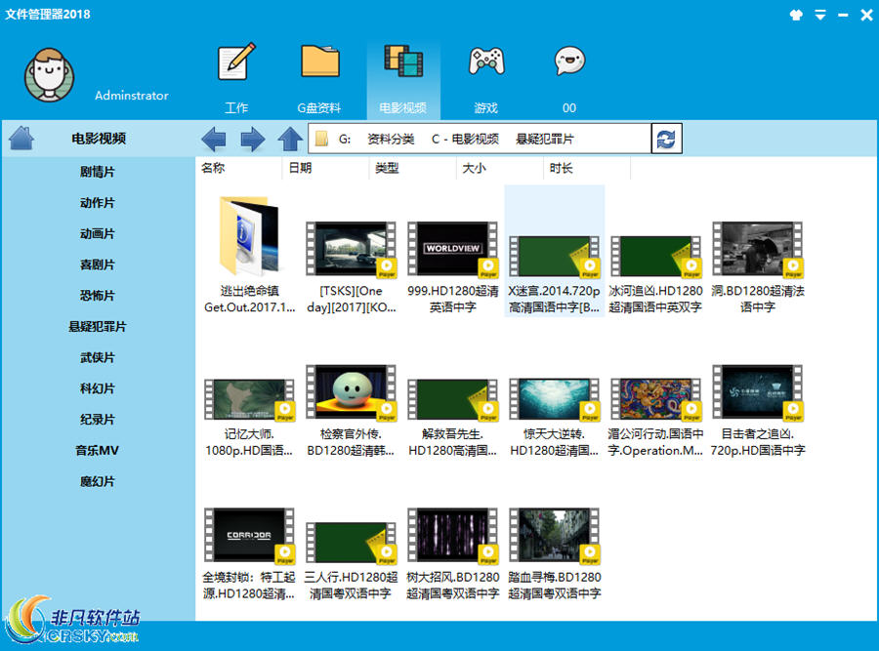Select the 湄公河行动 Operation video

click(x=656, y=418)
